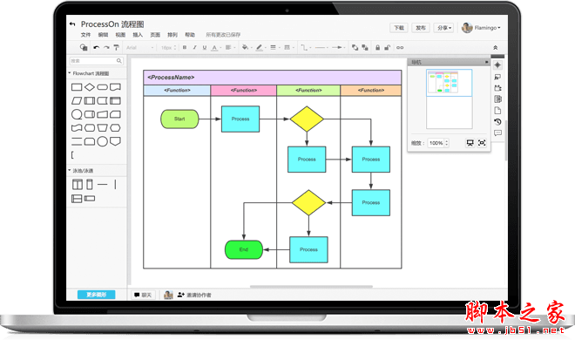Viewport: 575px width, 340px height.
Task: Open the line style dropdown
Action: pos(288,47)
